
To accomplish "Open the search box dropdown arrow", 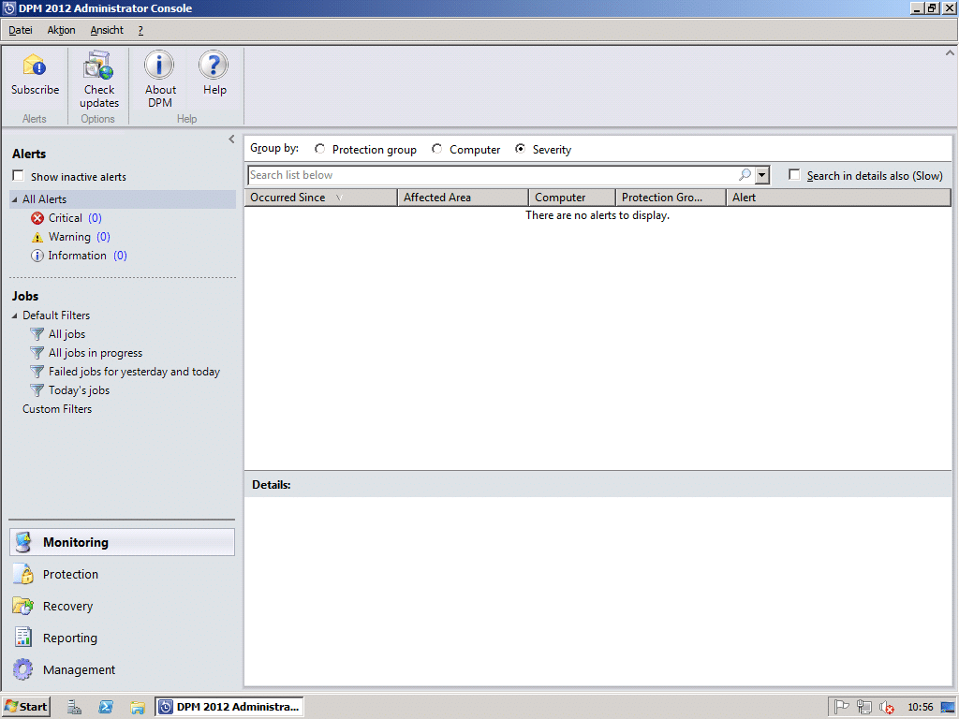I will coord(761,175).
